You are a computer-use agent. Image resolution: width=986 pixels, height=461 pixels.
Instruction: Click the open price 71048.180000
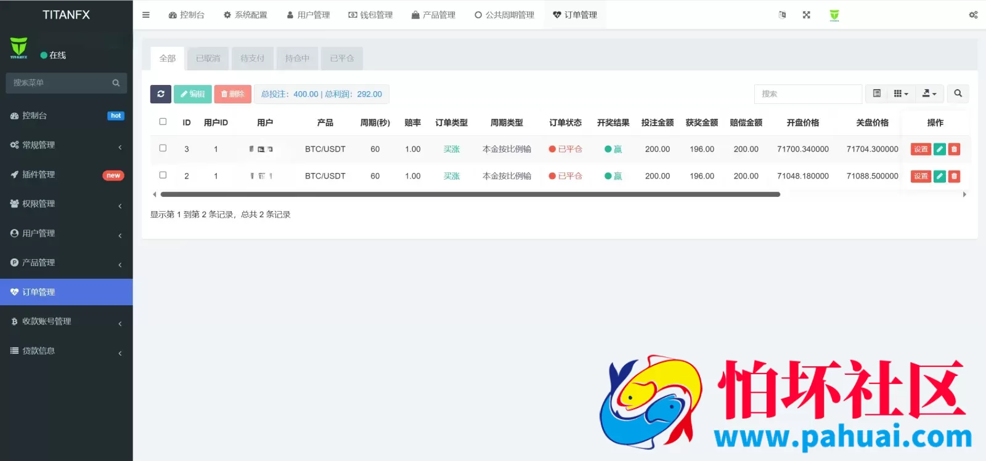(803, 176)
